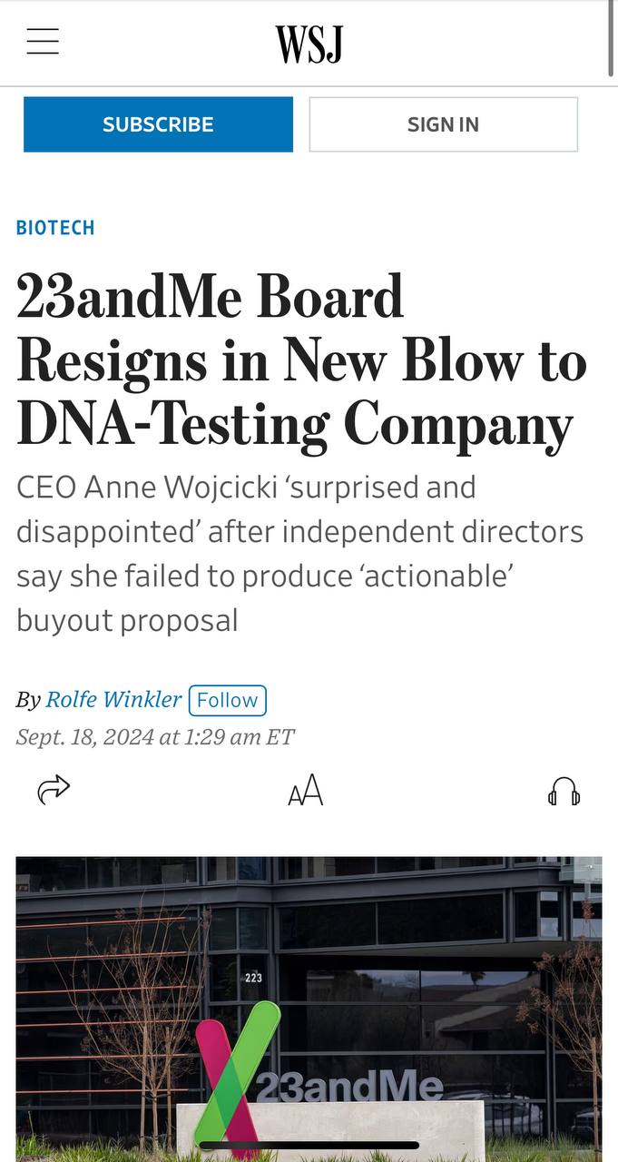Tap the bare tree left of the sign
The width and height of the screenshot is (618, 1162).
click(136, 999)
